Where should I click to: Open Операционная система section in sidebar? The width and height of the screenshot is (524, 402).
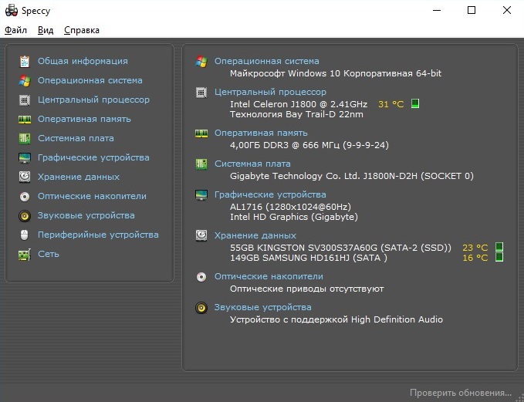pyautogui.click(x=90, y=80)
